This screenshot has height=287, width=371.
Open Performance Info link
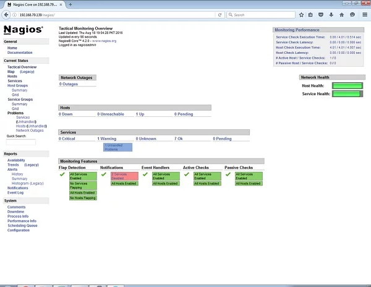coord(22,221)
